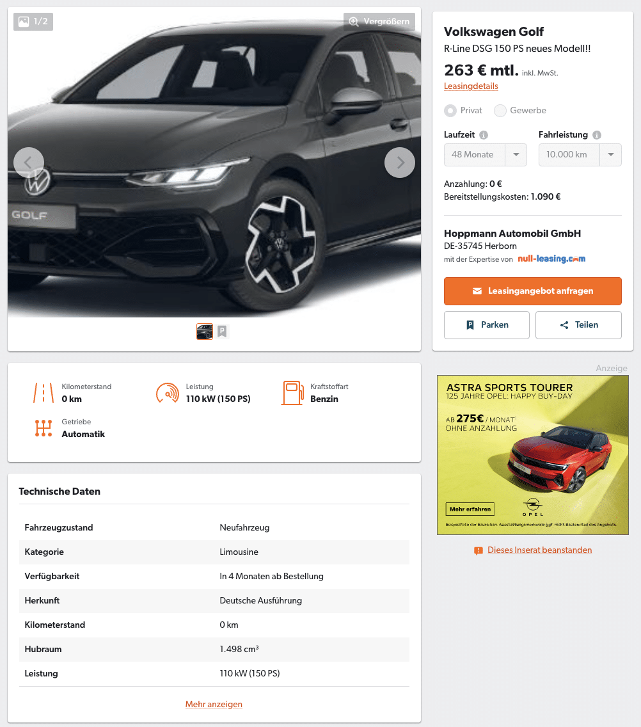Select the Gewerbe radio button
Screen dimensions: 641x727
[500, 111]
